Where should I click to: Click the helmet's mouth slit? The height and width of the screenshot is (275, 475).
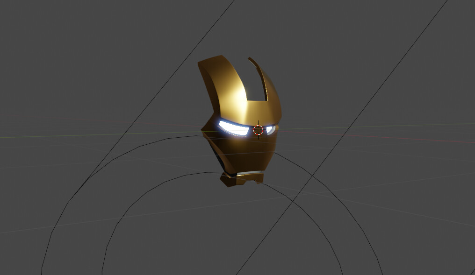pos(250,173)
